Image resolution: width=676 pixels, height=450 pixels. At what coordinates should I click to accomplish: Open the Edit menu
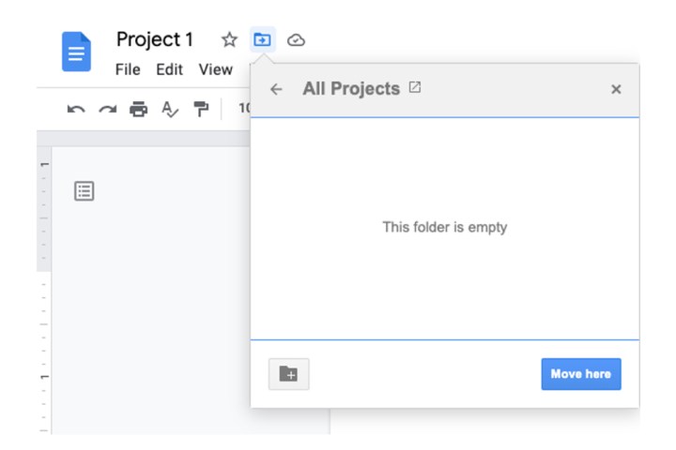point(169,69)
